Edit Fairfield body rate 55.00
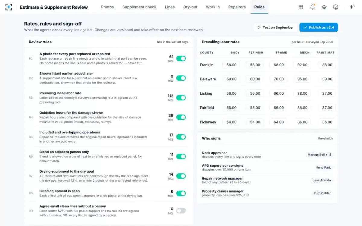 231,108
